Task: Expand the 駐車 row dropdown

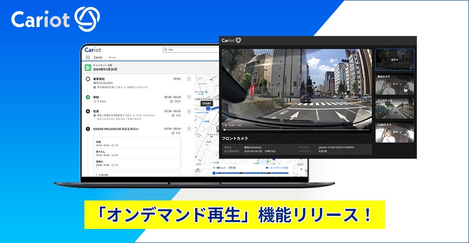Action: coord(189,111)
